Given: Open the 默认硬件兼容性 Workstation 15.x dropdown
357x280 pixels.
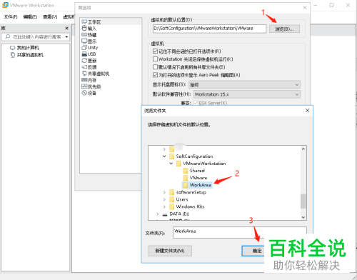Looking at the screenshot, I should click(247, 94).
